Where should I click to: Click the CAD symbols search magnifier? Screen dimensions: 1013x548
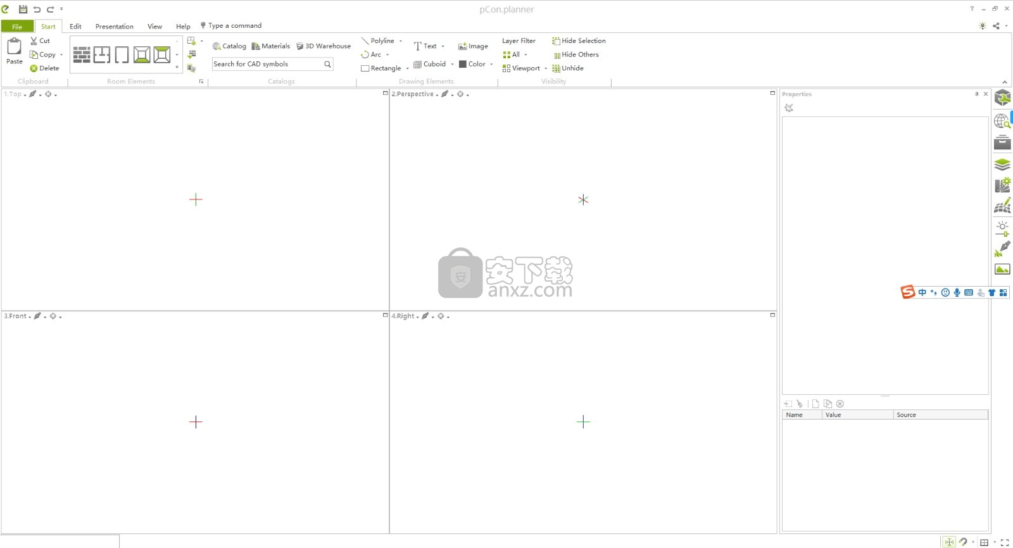(x=327, y=64)
